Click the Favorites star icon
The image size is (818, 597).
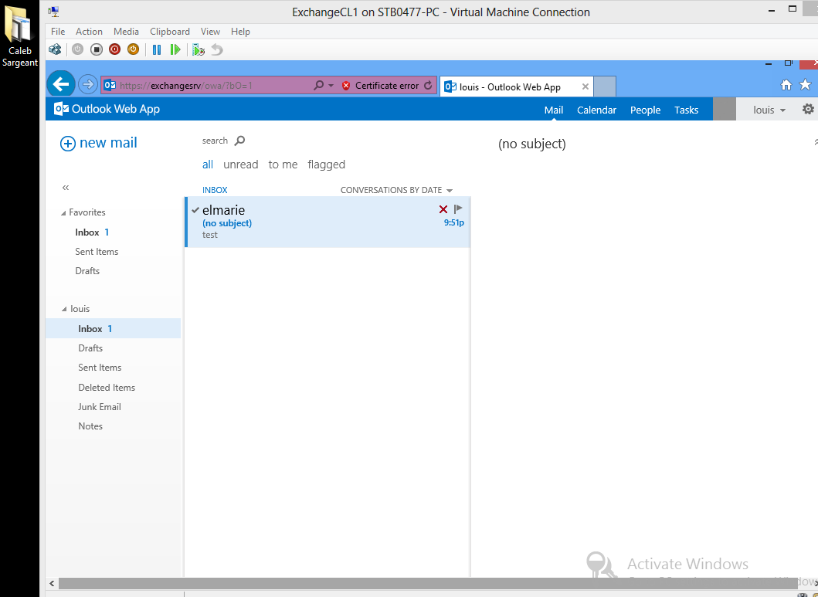pos(806,84)
